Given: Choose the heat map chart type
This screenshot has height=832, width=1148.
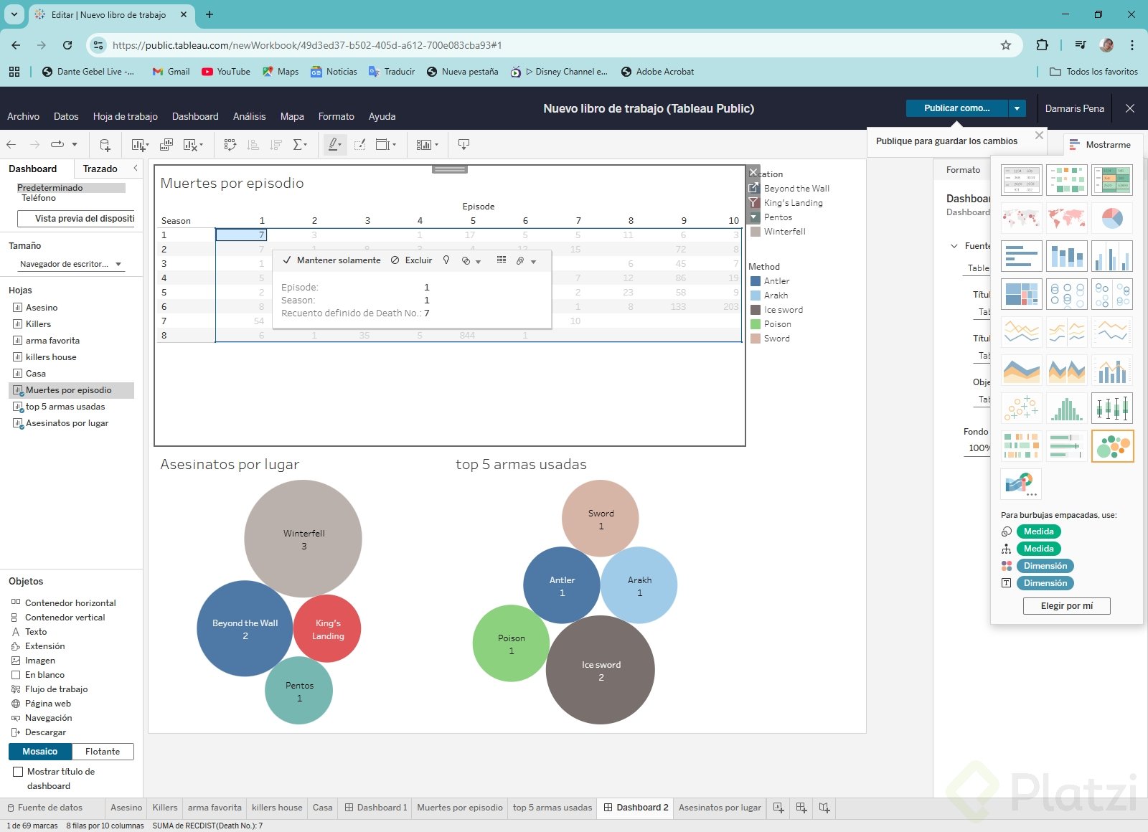Looking at the screenshot, I should [x=1067, y=180].
